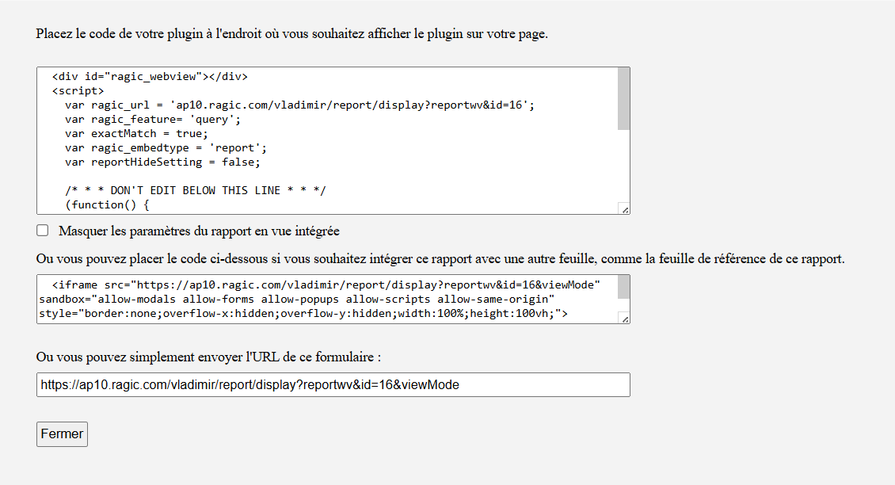Click the iframe code box resize handle
The width and height of the screenshot is (895, 485).
click(624, 319)
